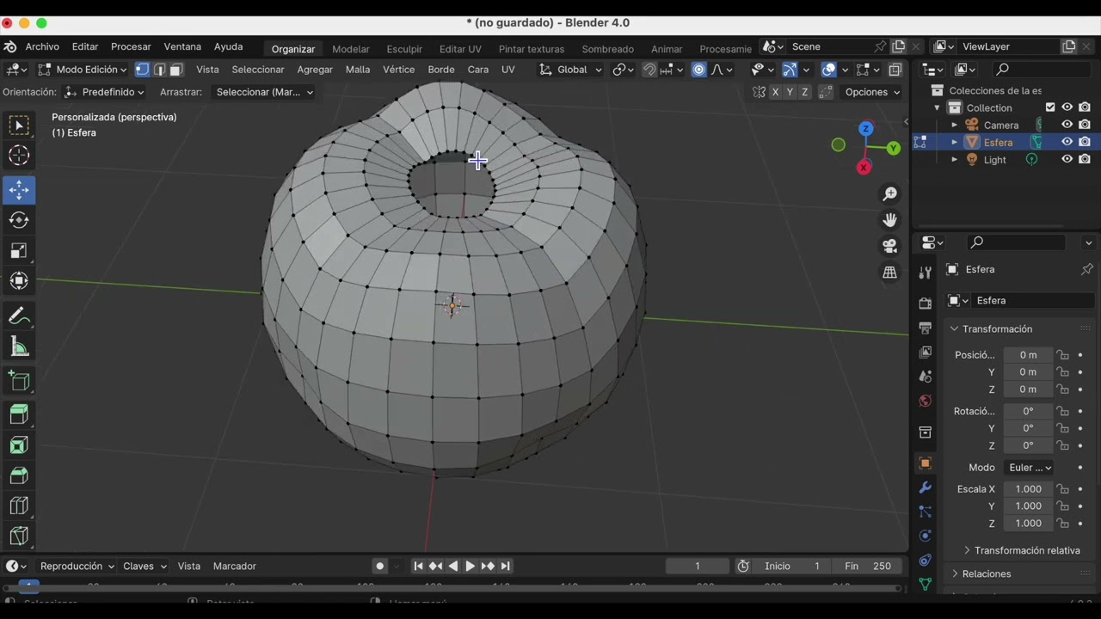Open Procesar menu
Viewport: 1101px width, 619px height.
pos(131,46)
